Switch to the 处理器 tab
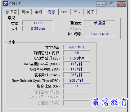 [11, 12]
